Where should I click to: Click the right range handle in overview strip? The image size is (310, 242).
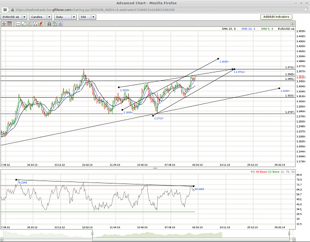coord(289,234)
